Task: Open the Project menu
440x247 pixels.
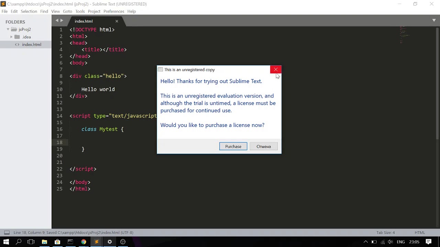Action: pyautogui.click(x=94, y=11)
